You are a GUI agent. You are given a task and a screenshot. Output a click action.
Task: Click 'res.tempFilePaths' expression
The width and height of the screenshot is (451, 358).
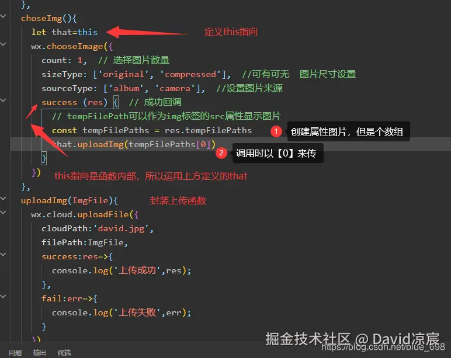[208, 131]
